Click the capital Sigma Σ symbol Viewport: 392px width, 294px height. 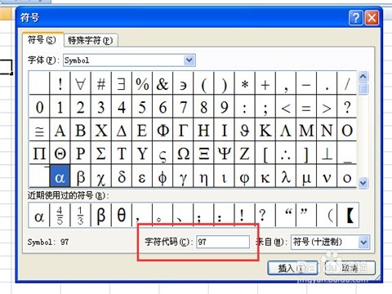pyautogui.click(x=101, y=153)
